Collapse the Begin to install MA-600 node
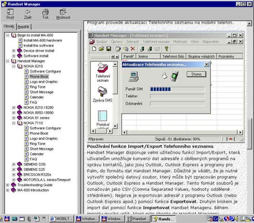This screenshot has height=223, width=254. [x=8, y=35]
